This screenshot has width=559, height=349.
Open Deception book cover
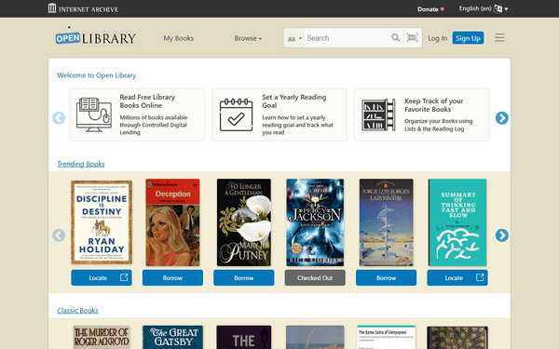tap(172, 222)
